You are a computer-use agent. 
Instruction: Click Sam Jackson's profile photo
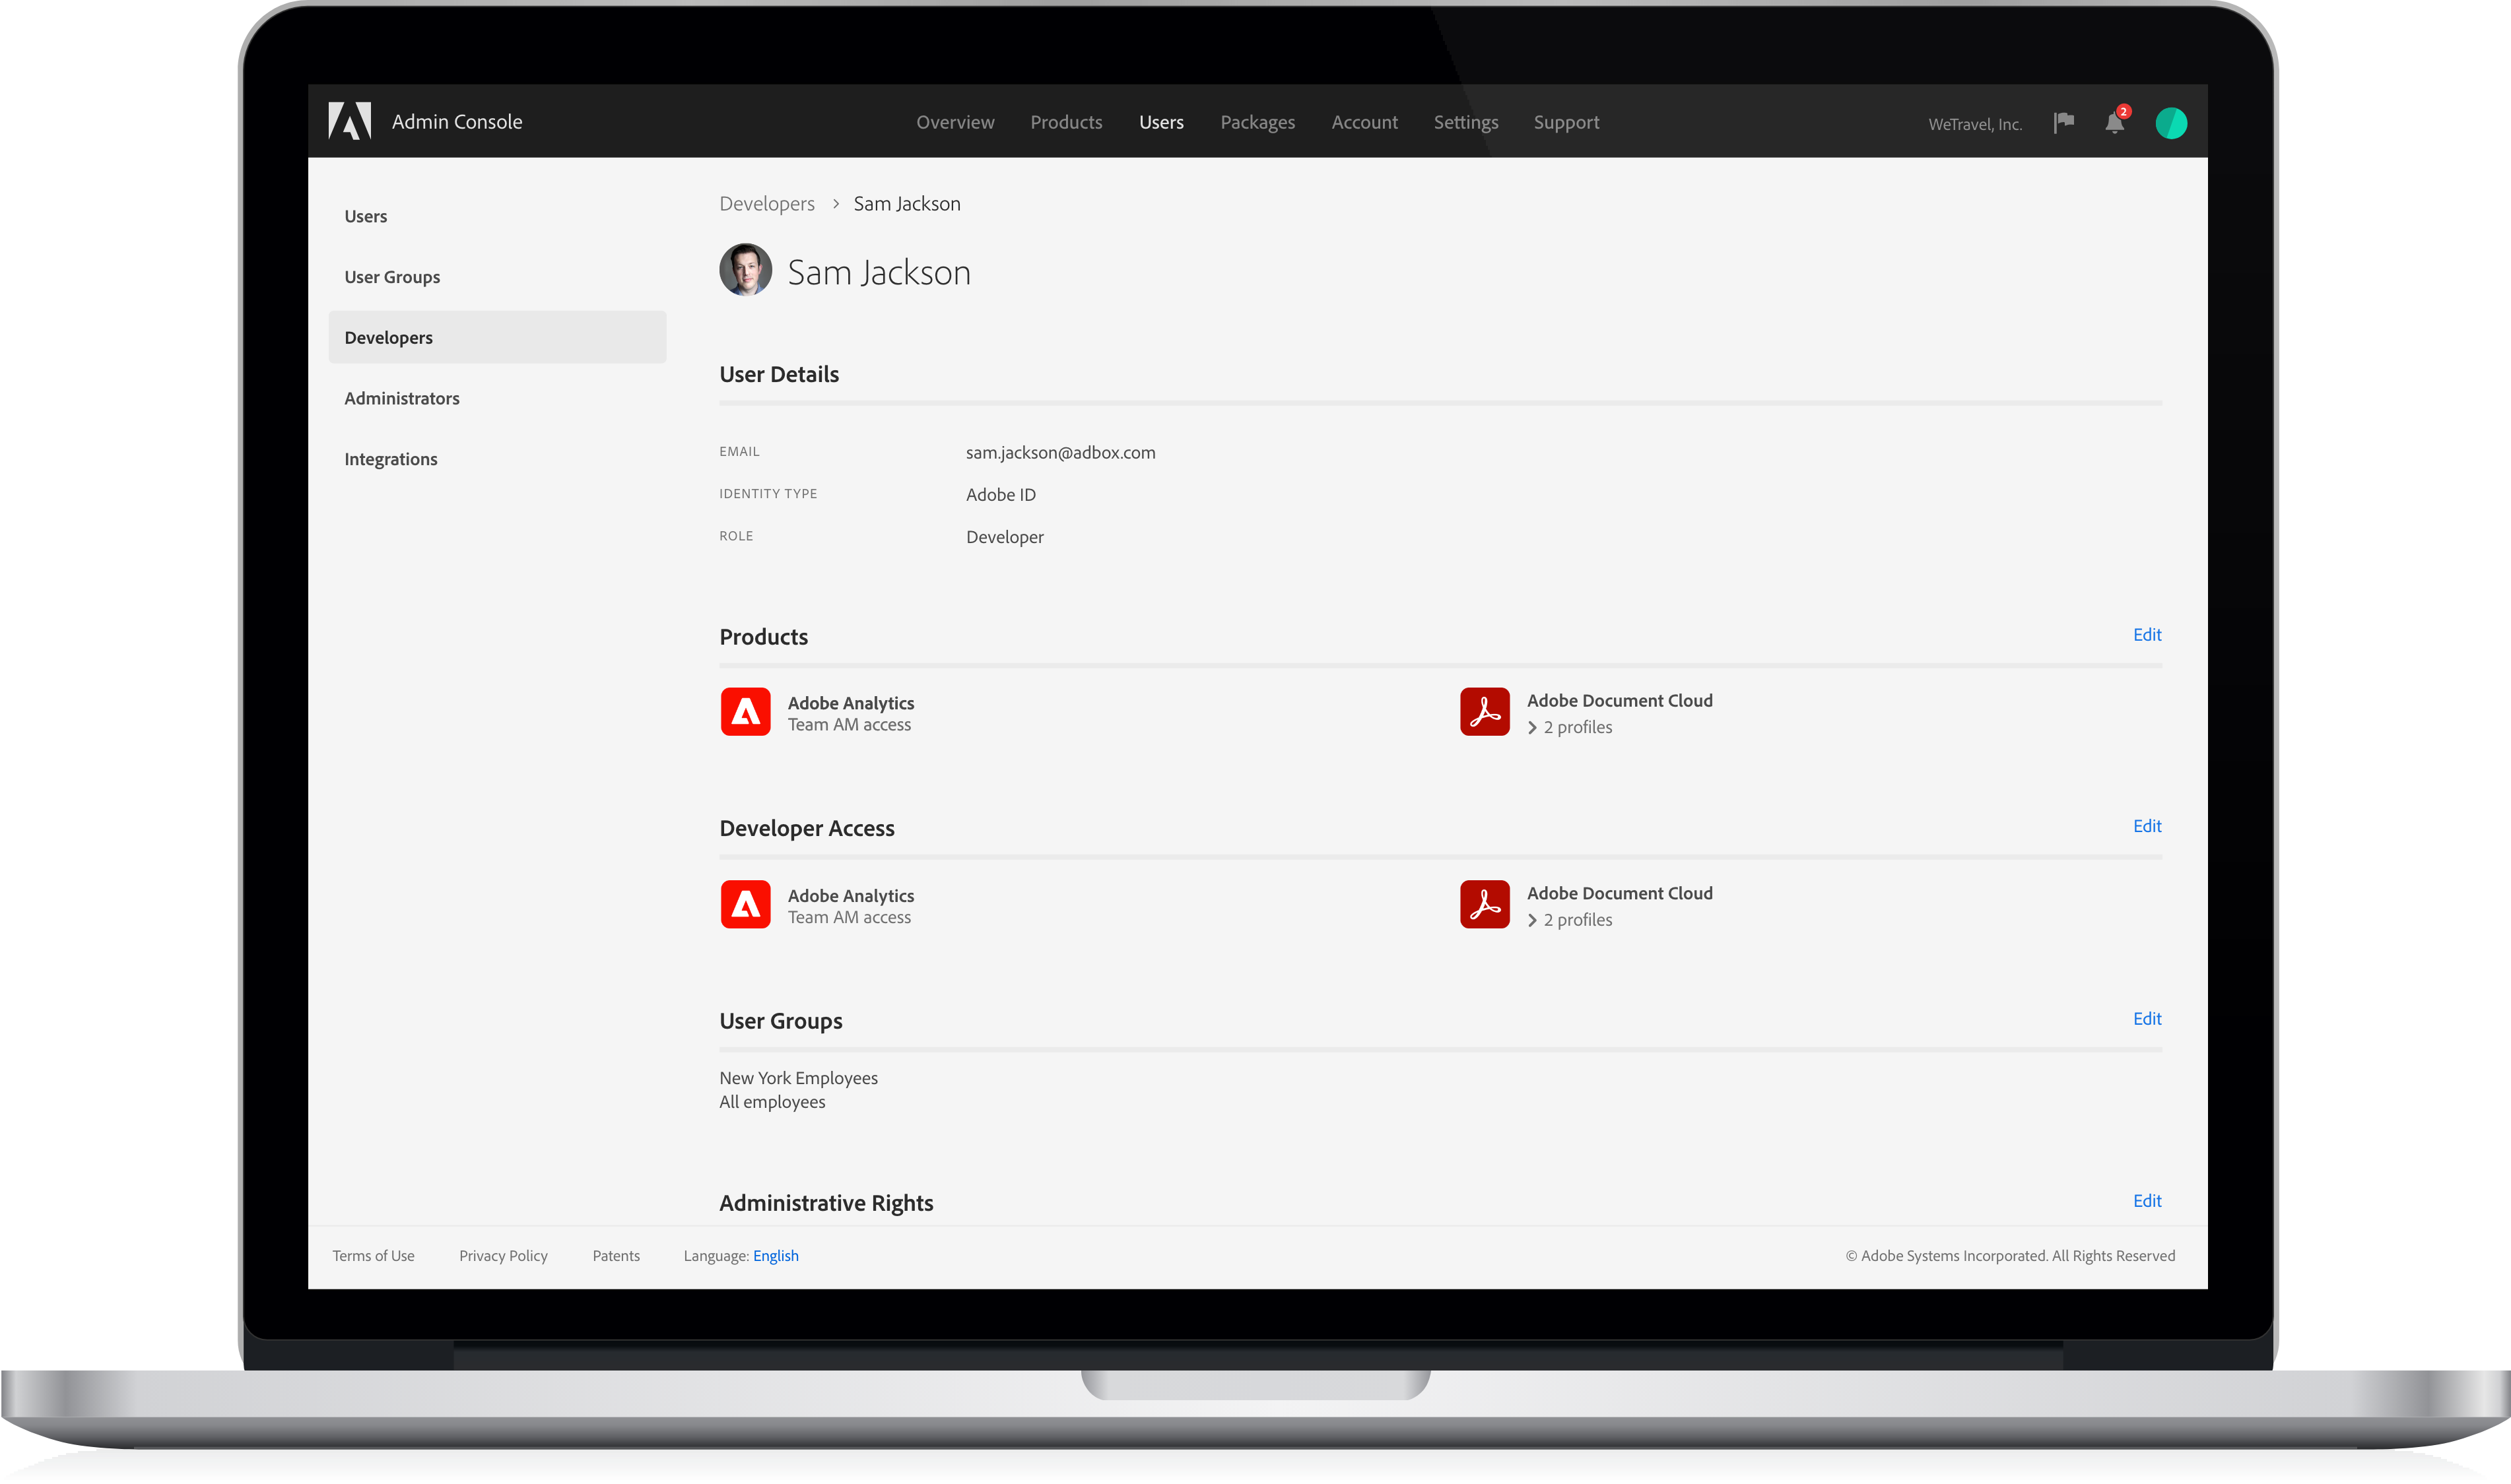[745, 269]
